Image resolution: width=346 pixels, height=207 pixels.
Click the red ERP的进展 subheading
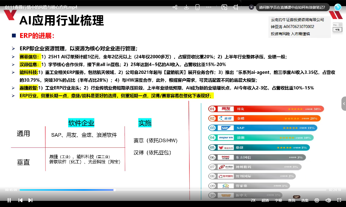click(x=37, y=36)
